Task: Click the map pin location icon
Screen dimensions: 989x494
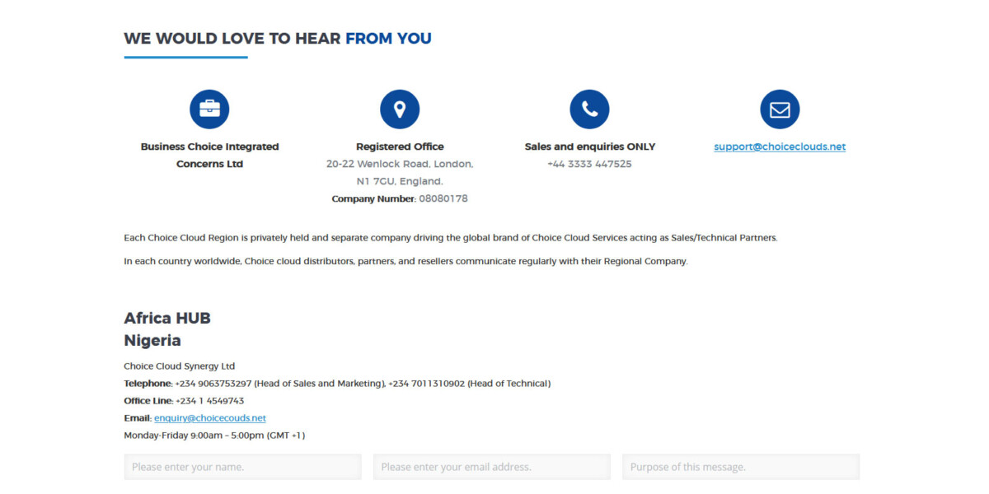Action: click(x=400, y=109)
